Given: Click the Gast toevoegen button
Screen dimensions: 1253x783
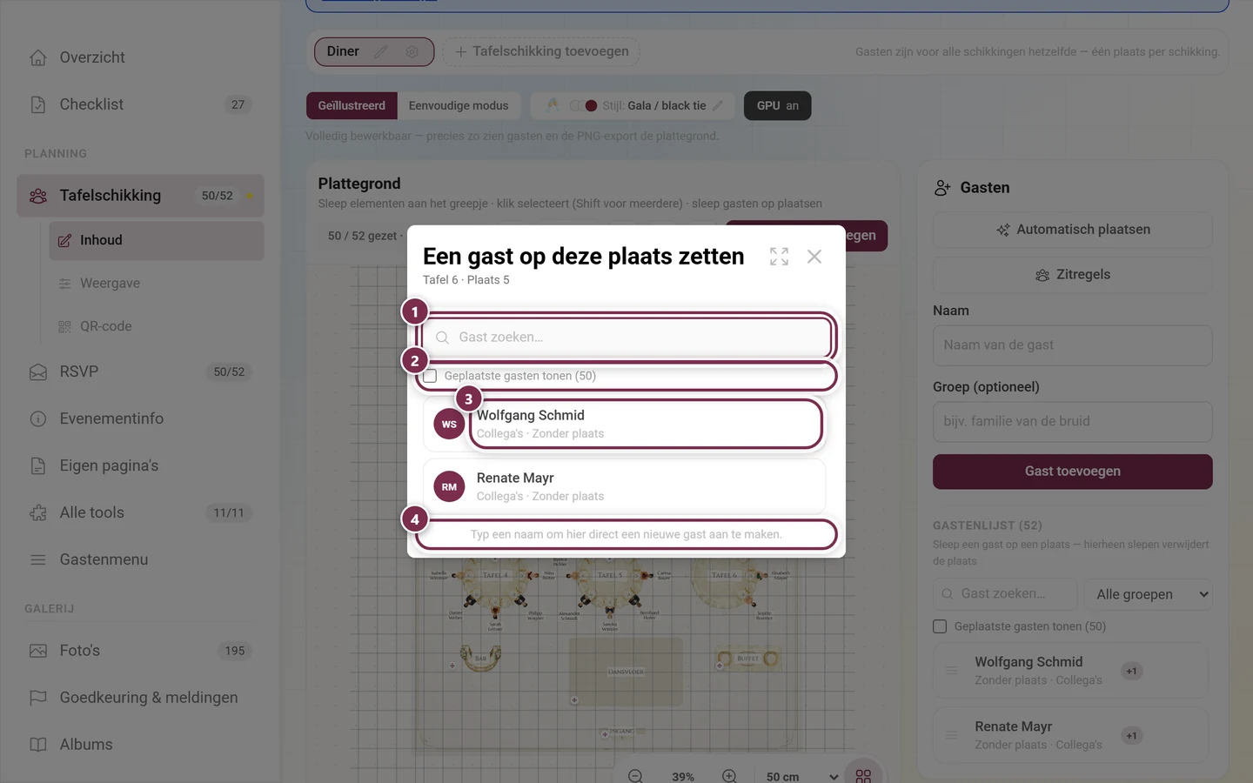Looking at the screenshot, I should tap(1073, 472).
